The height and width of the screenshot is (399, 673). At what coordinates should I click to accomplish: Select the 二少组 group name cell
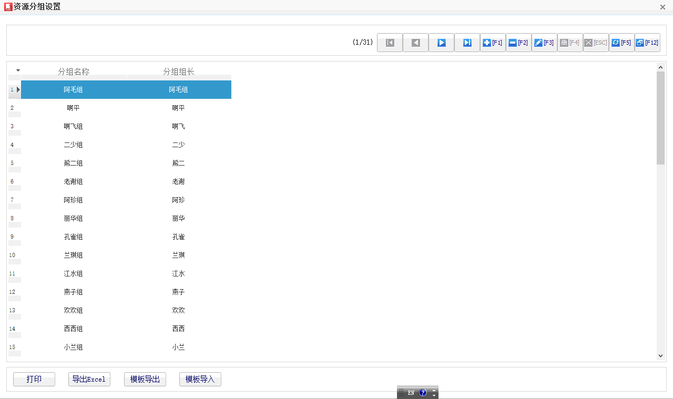74,145
